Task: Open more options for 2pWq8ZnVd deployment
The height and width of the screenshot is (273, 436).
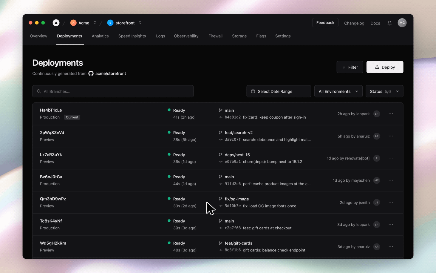Action: coord(391,136)
